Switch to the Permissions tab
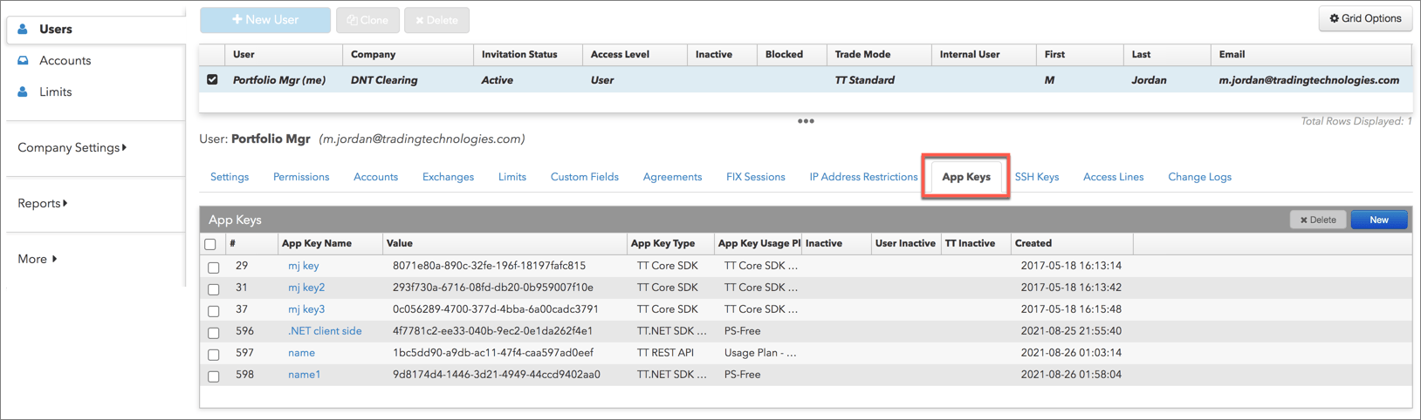Image resolution: width=1421 pixels, height=420 pixels. tap(301, 177)
